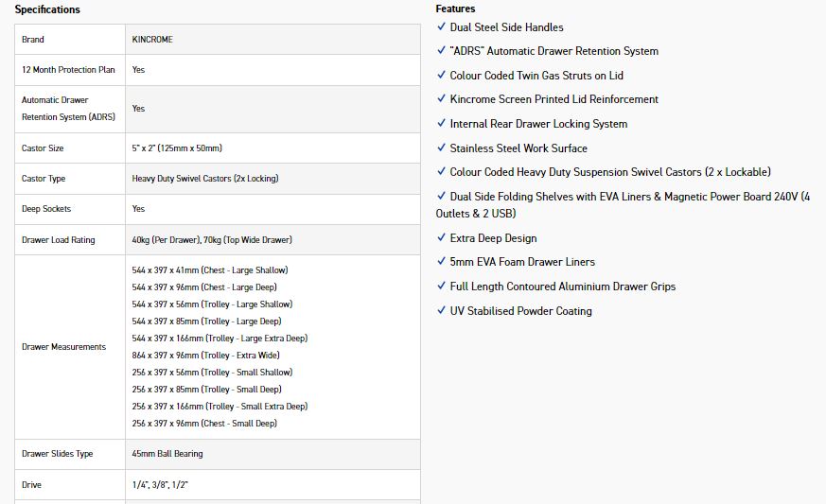The image size is (826, 504).
Task: Select the Heavy Duty Swivel Castors value
Action: click(x=204, y=179)
